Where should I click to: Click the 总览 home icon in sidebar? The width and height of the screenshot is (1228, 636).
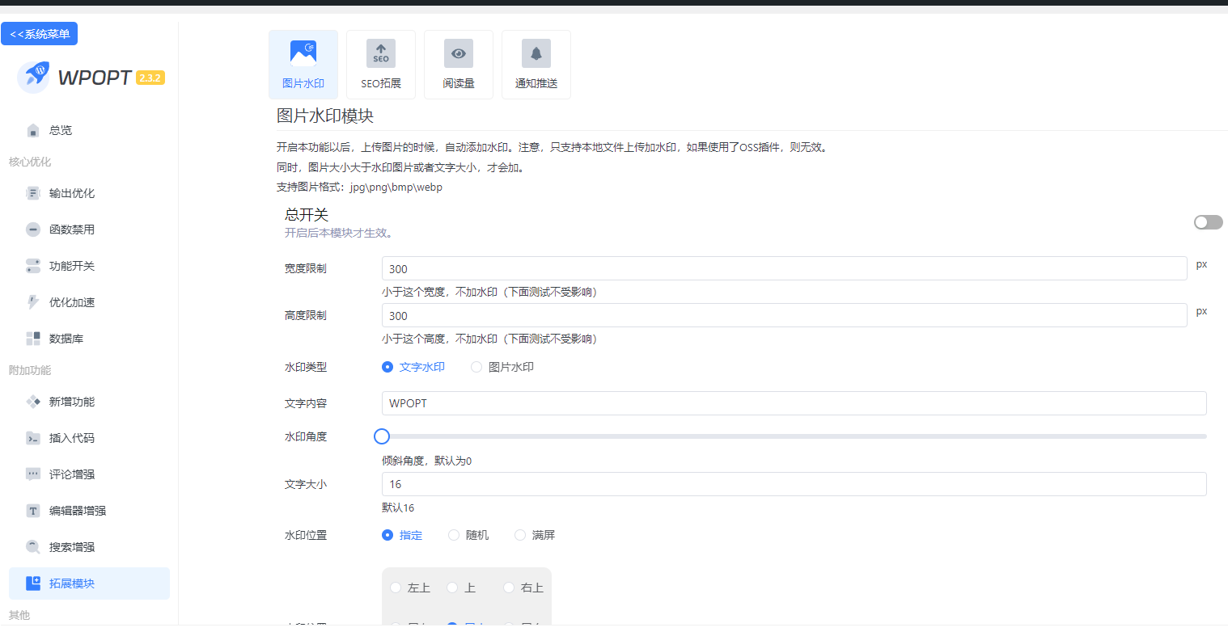click(33, 130)
